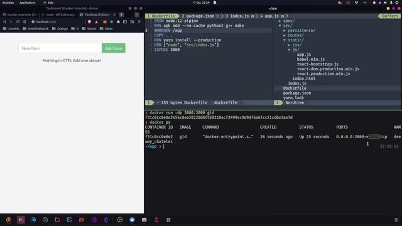Open app.js in Nerdtree
402x226 pixels.
pyautogui.click(x=304, y=55)
